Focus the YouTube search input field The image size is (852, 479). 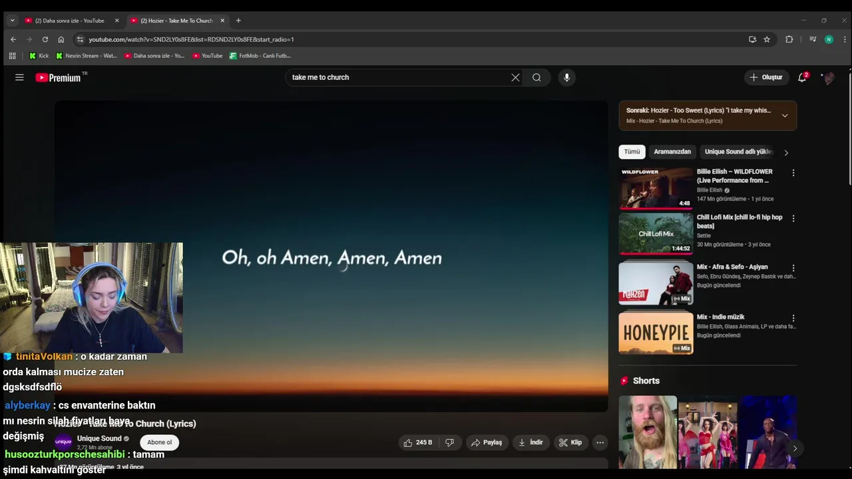click(x=398, y=77)
